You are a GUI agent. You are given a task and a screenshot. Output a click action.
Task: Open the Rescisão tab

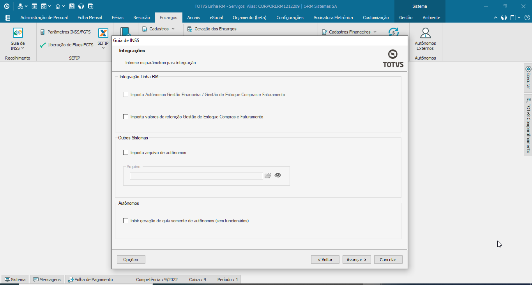(x=141, y=18)
